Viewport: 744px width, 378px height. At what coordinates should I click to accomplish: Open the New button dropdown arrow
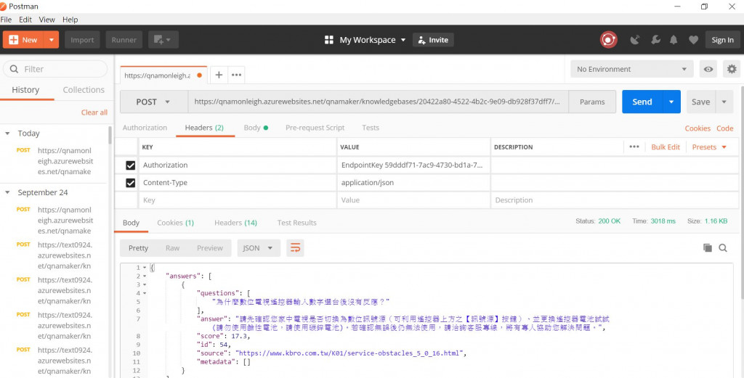tap(52, 40)
